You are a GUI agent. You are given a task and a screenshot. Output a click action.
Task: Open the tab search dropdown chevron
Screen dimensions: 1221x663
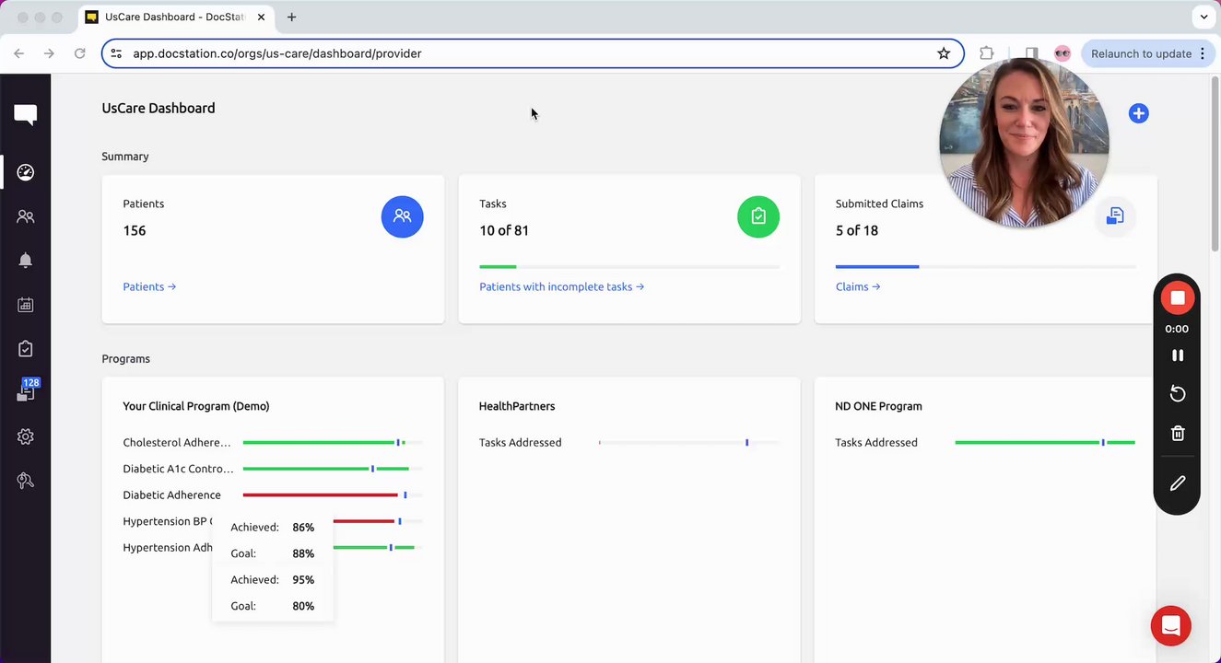[1203, 17]
